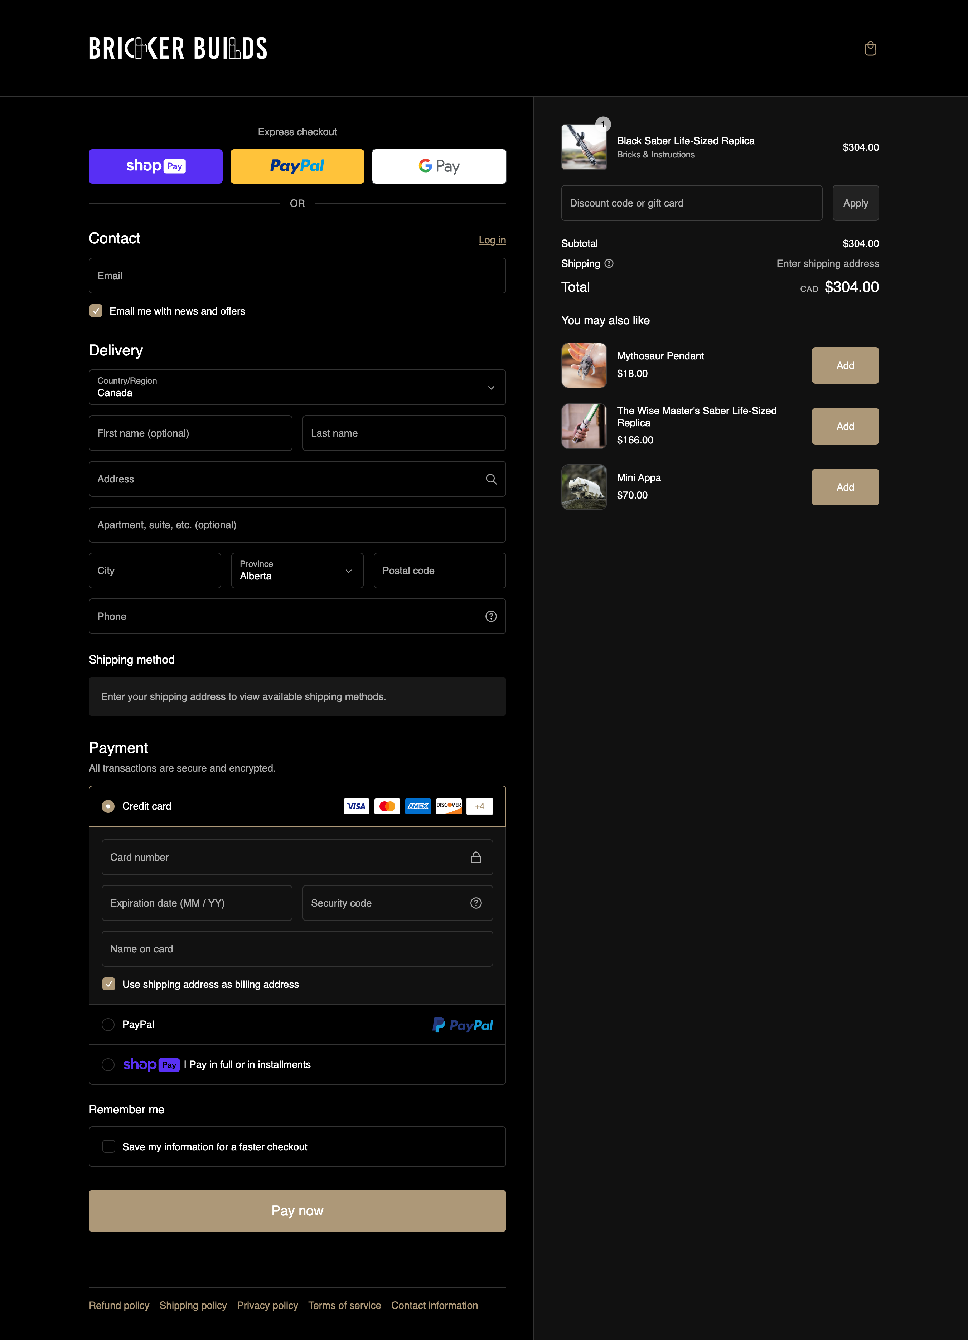Focus the First name (optional) field

tap(190, 433)
